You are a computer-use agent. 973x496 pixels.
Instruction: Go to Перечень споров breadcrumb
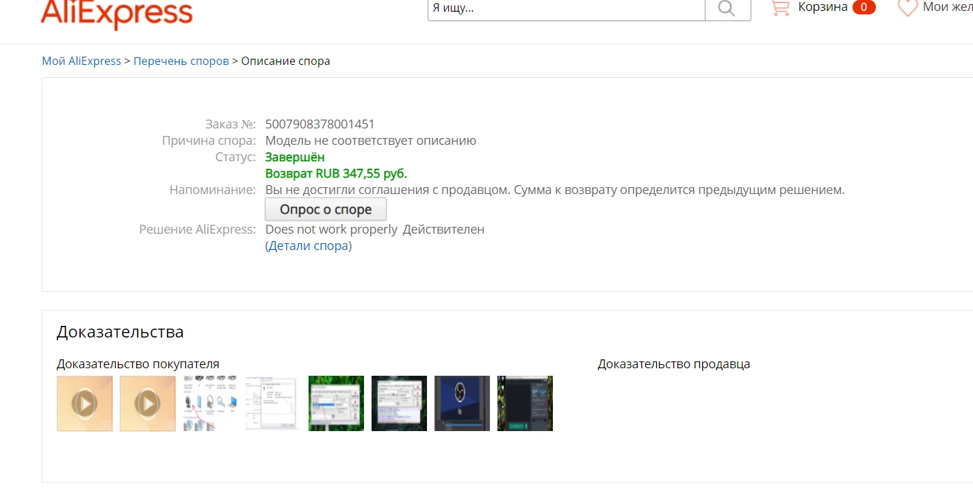tap(181, 61)
